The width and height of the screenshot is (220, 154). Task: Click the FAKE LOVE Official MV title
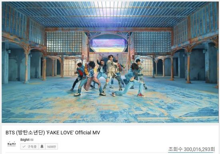[53, 132]
